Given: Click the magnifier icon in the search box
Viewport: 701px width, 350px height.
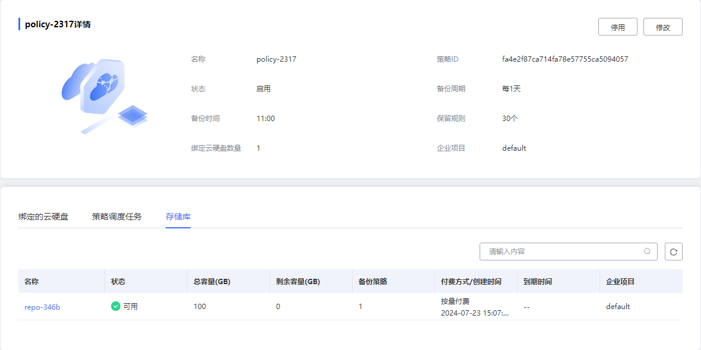Looking at the screenshot, I should pos(647,252).
